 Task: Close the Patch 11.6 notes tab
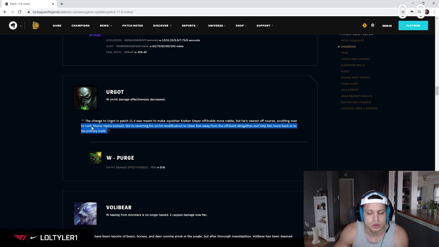point(53,4)
